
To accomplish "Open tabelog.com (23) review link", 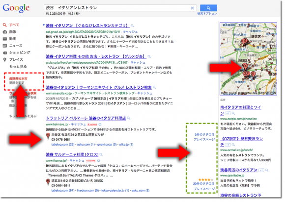I will point(63,145).
